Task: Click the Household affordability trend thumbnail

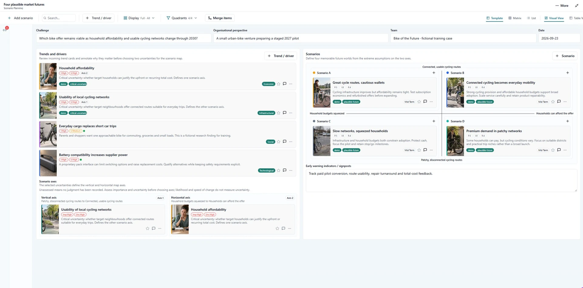Action: 48,76
